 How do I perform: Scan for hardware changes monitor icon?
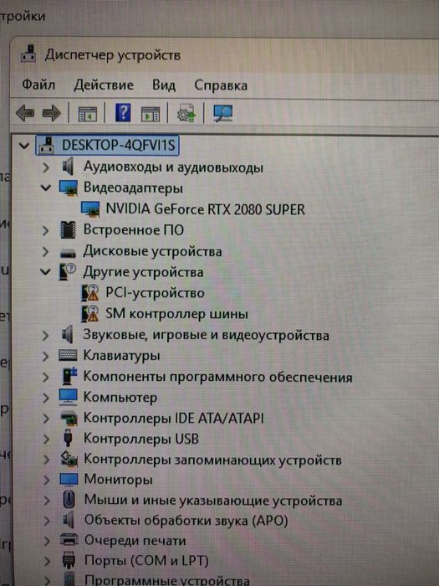pos(223,113)
